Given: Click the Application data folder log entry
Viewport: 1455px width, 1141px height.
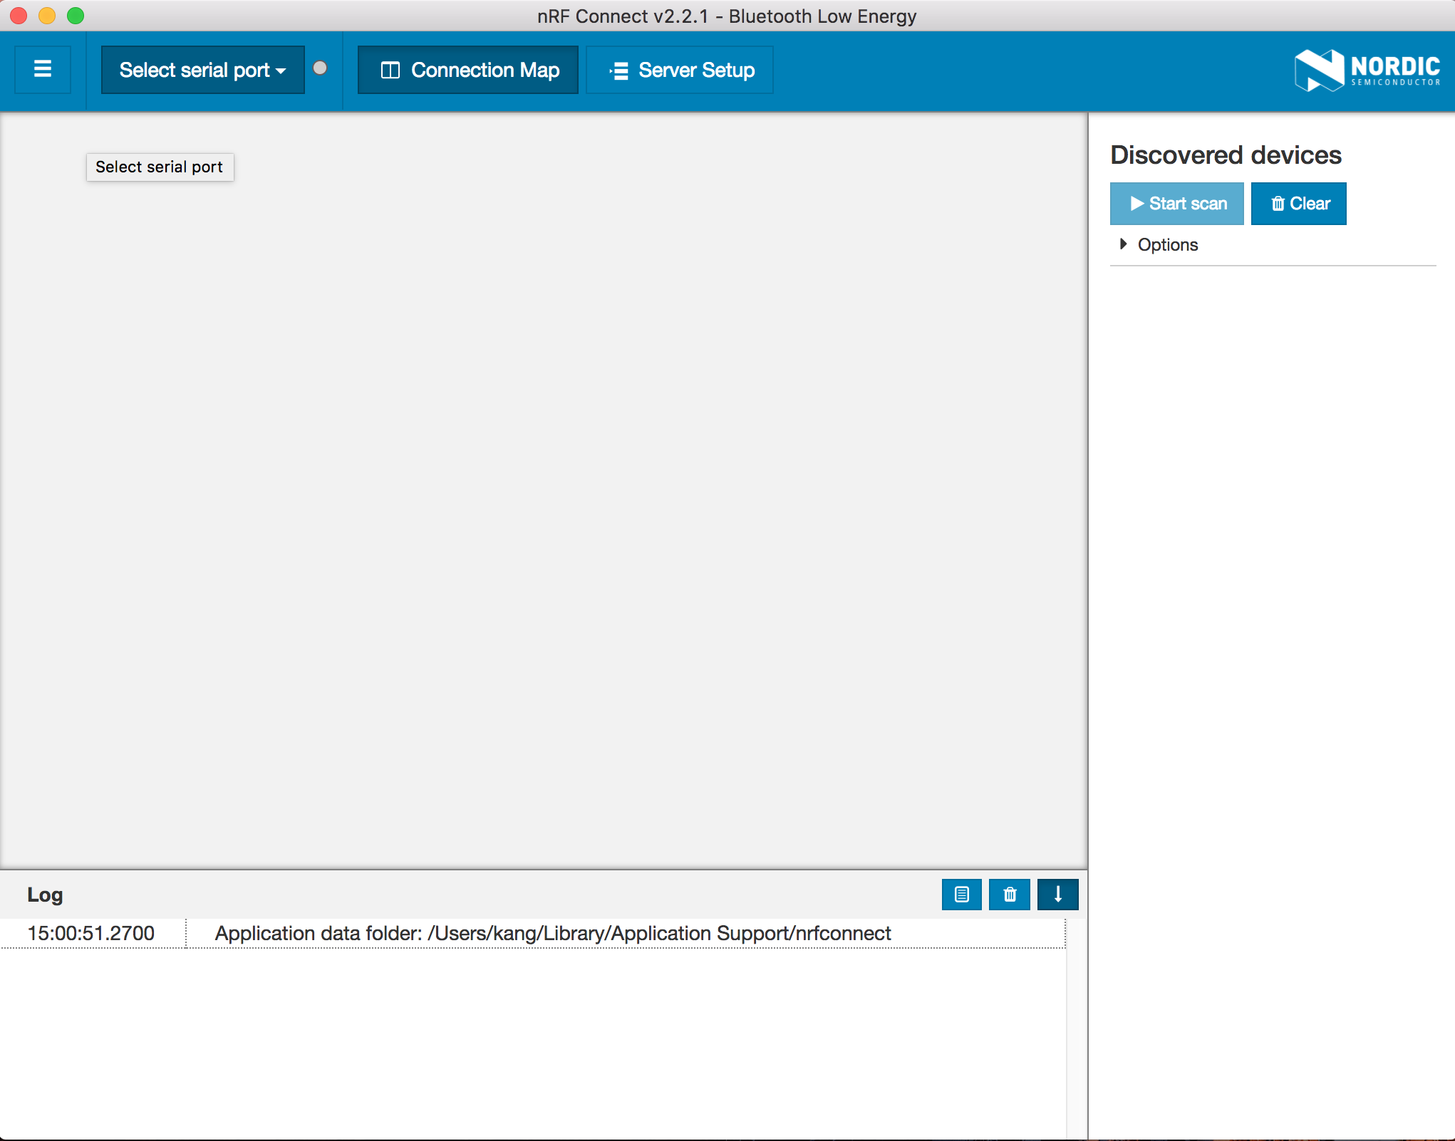Looking at the screenshot, I should pos(553,933).
